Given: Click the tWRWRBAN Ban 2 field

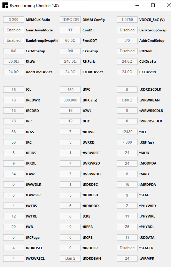Looking at the screenshot, I should click(x=127, y=100).
